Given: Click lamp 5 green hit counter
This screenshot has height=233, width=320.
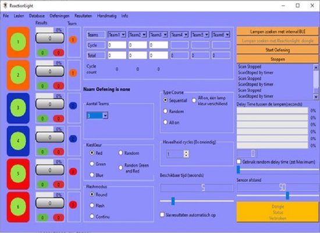Looking at the screenshot, I should (x=42, y=185).
